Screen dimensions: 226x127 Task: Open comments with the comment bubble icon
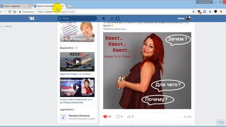118,117
